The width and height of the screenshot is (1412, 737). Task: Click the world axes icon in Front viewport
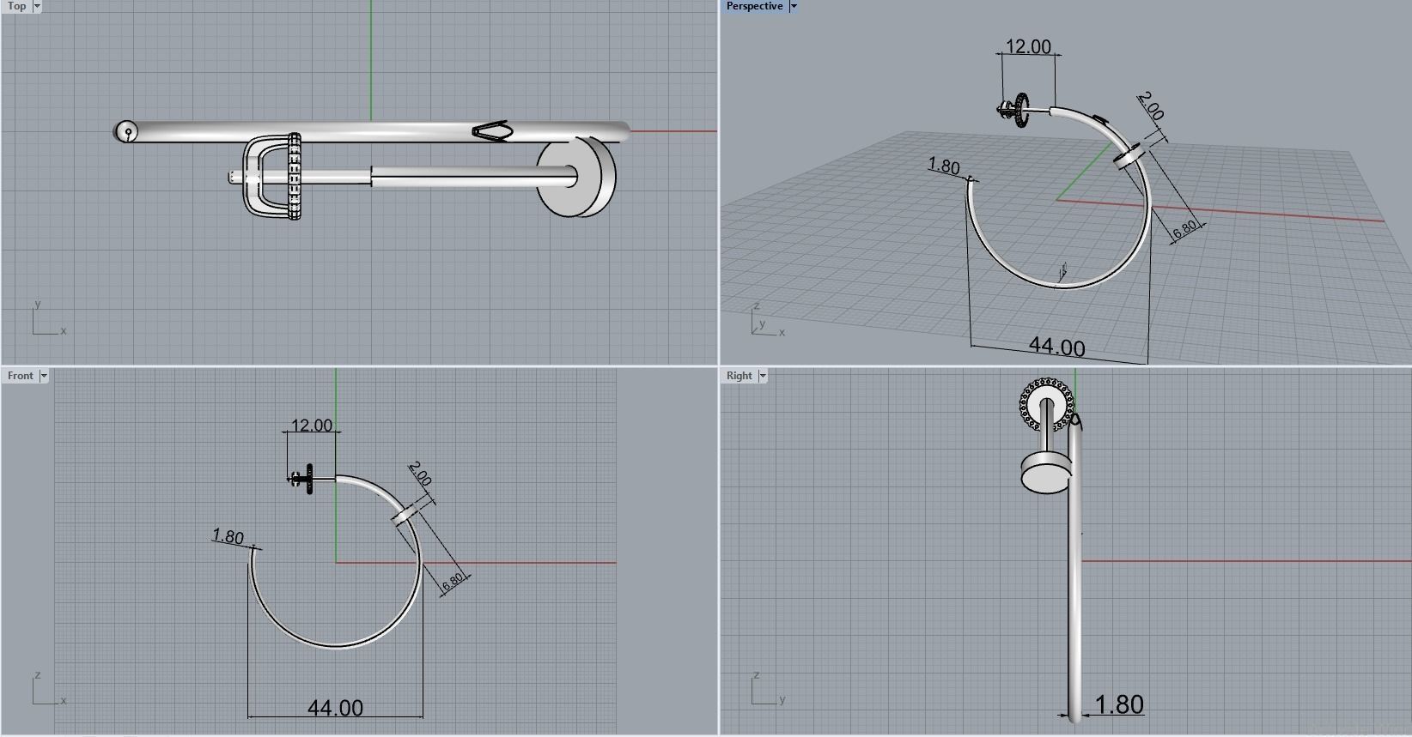(x=49, y=689)
